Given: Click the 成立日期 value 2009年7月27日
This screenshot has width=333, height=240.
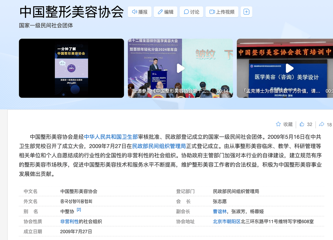Looking at the screenshot, I should [76, 231].
